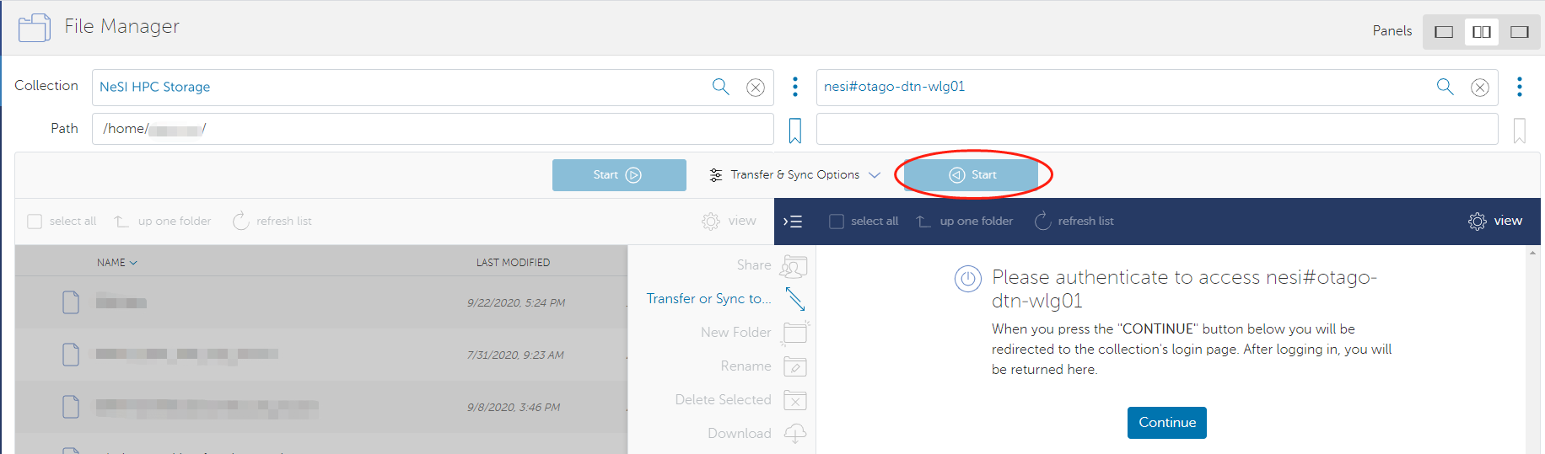Click the empty right panel Path field

[x=1156, y=130]
